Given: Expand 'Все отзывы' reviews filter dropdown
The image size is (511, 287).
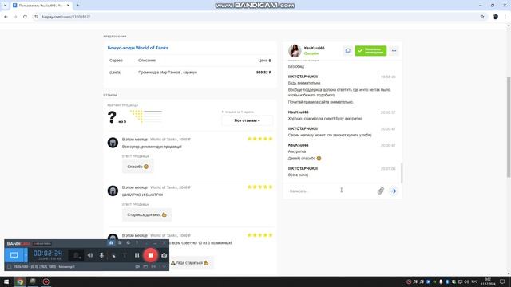Looking at the screenshot, I should (x=247, y=120).
